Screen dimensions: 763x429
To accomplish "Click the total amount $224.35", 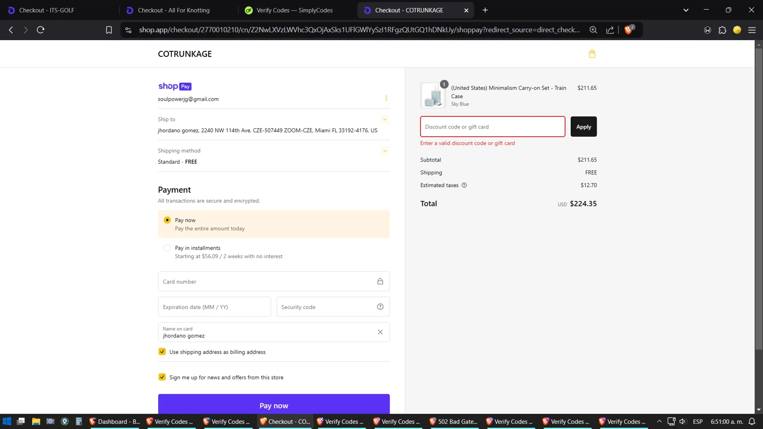I will (x=583, y=203).
